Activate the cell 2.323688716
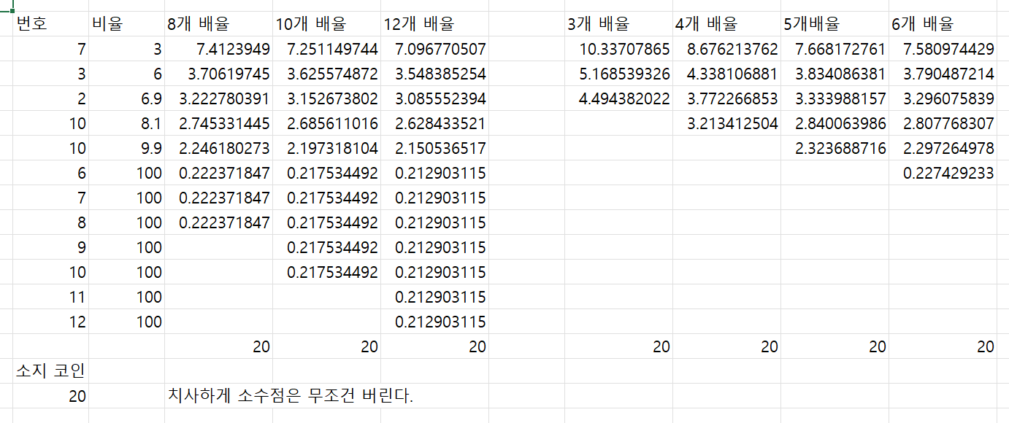The width and height of the screenshot is (1009, 423). (x=835, y=149)
